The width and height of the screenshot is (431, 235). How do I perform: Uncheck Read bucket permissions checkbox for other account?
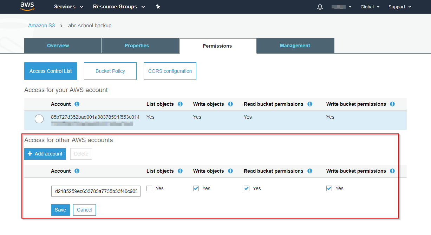247,188
